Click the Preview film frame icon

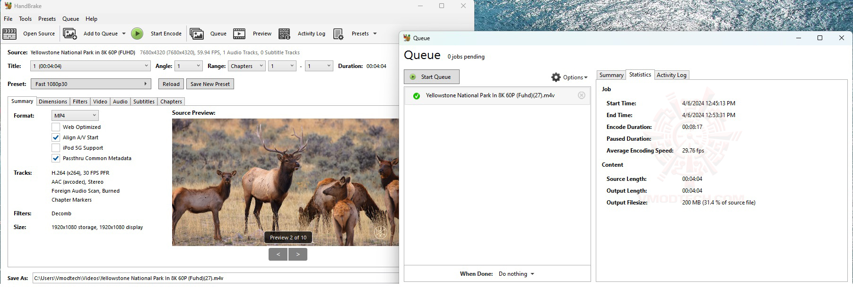(x=239, y=34)
